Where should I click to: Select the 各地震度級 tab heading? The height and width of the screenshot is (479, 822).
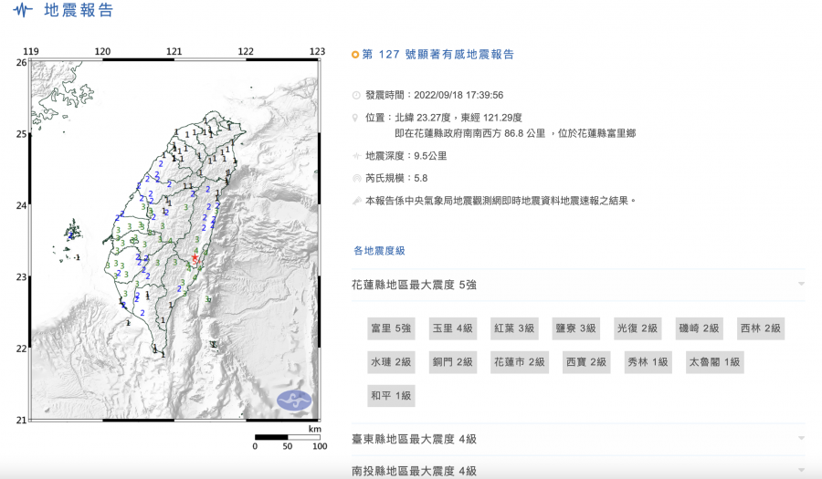[379, 250]
